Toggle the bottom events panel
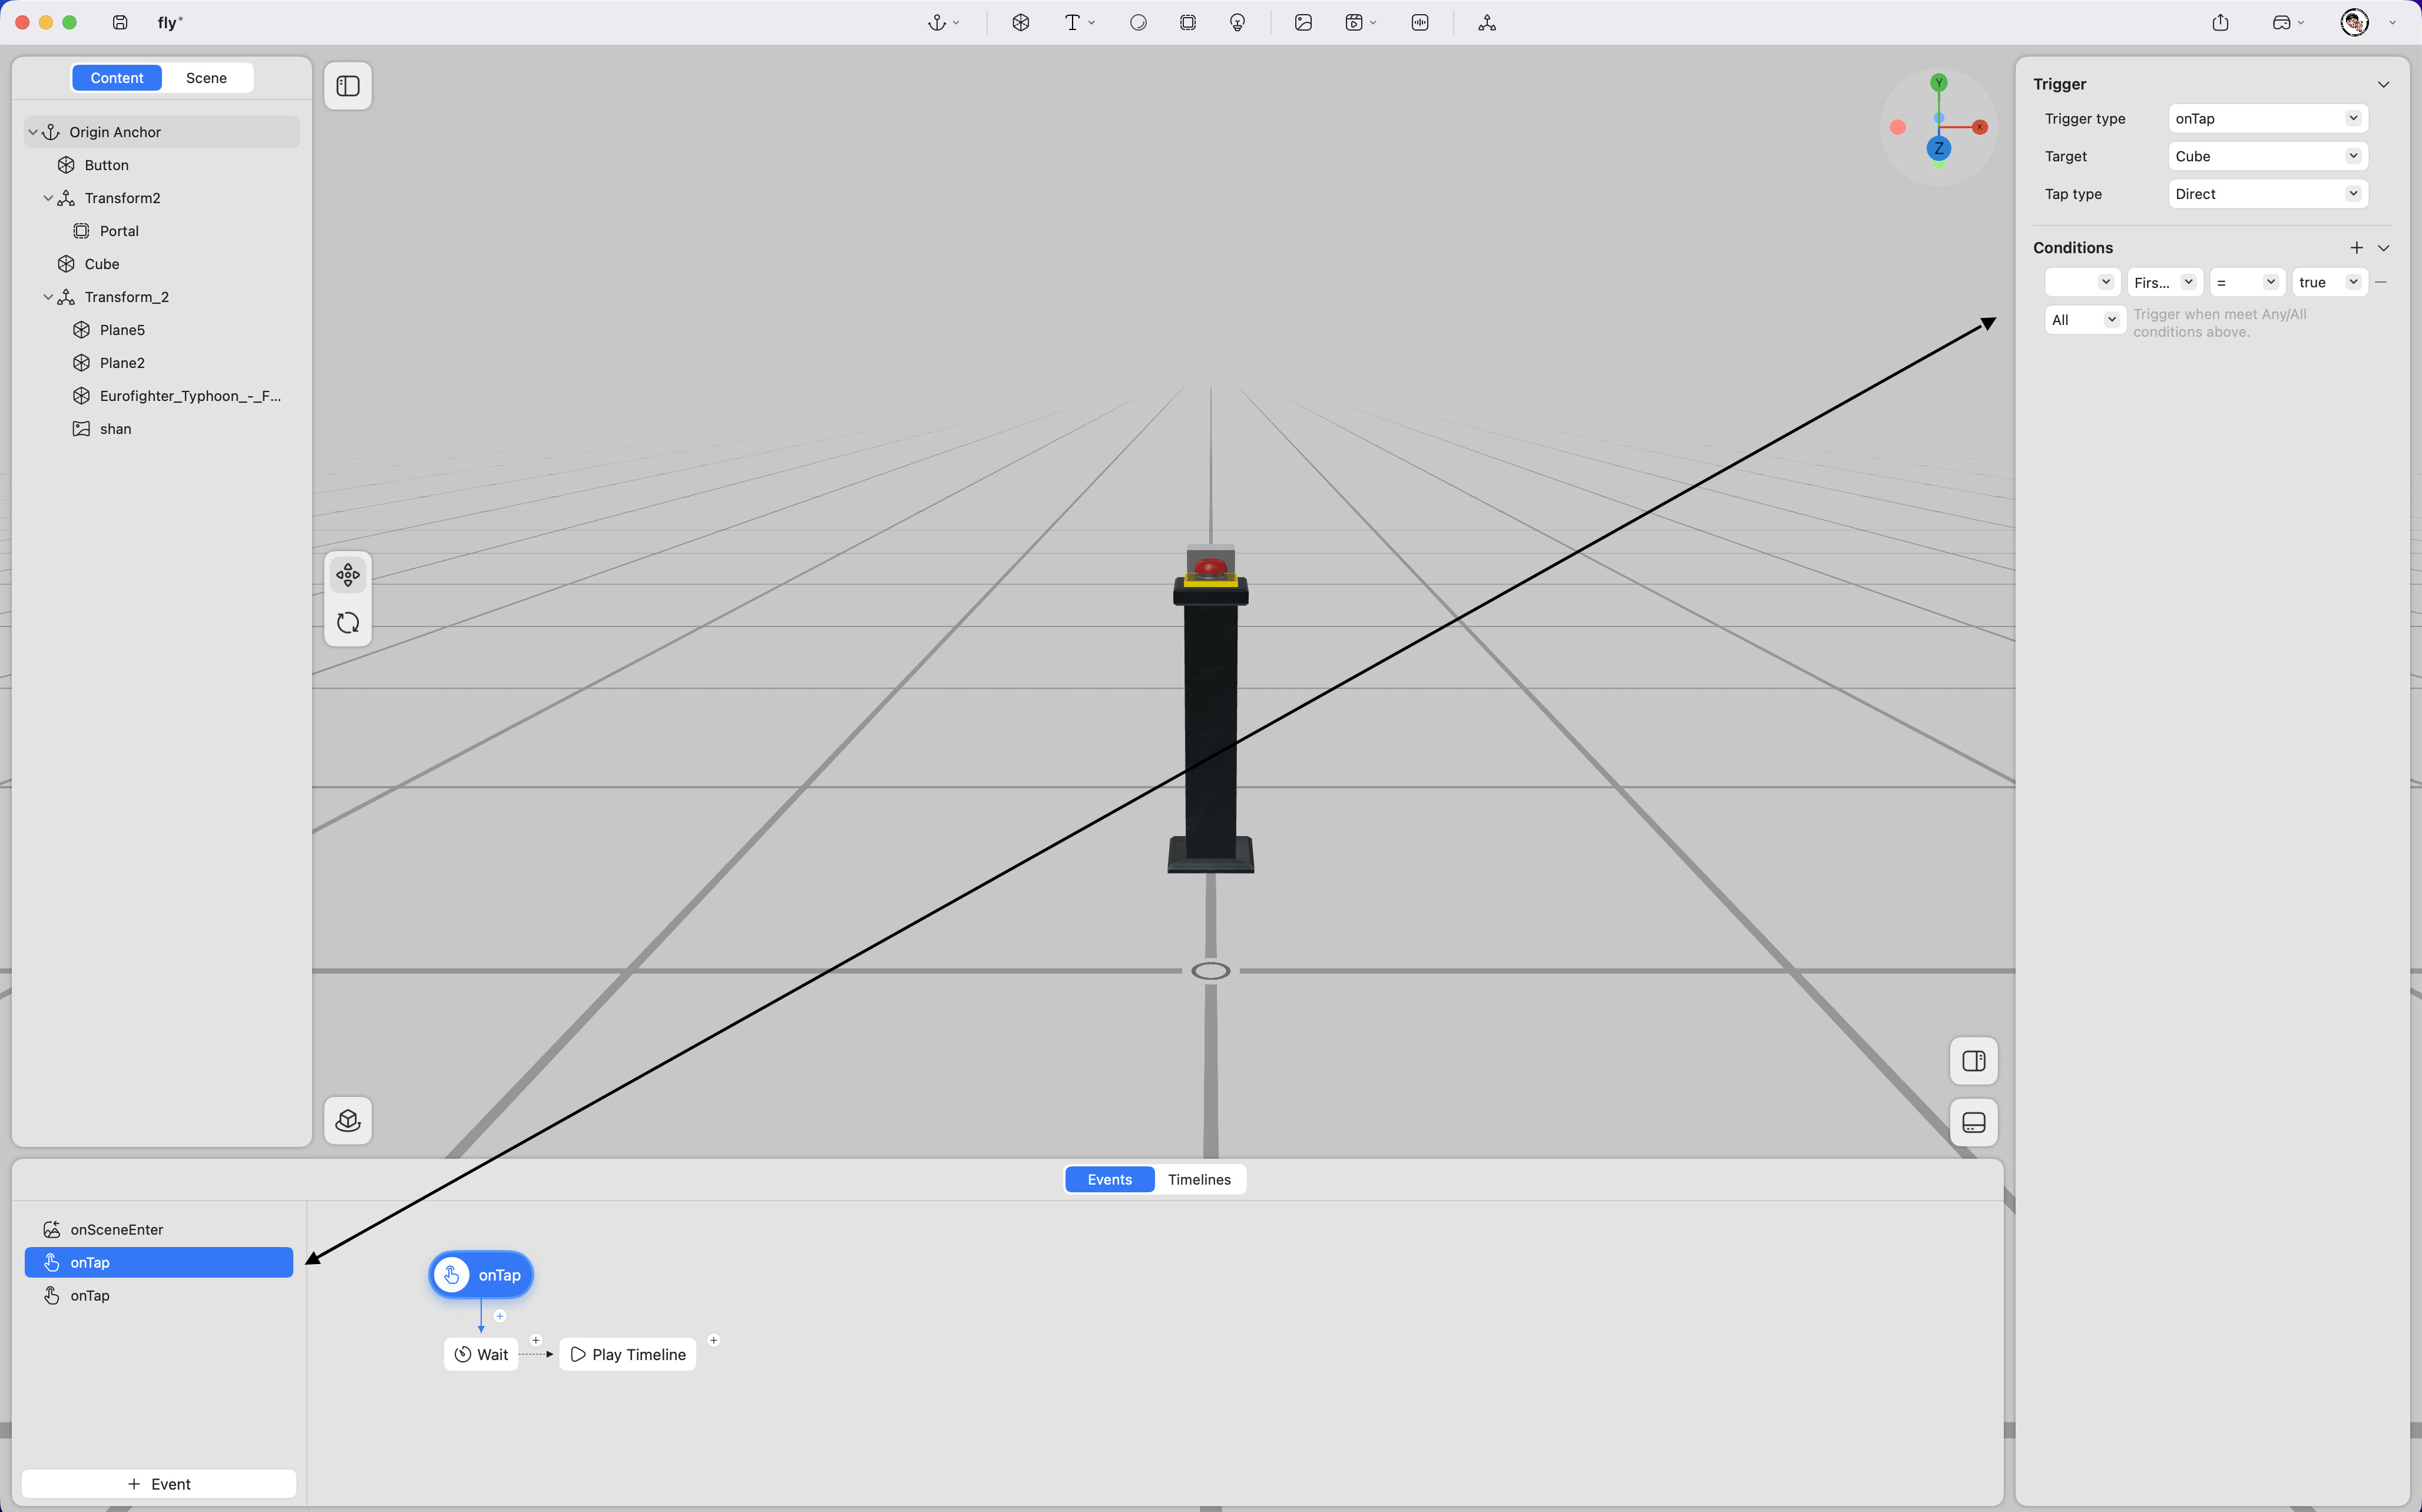 tap(1973, 1122)
